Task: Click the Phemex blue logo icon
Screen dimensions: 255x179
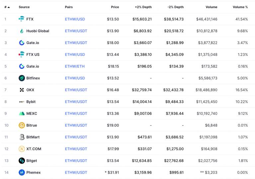Action: [22, 172]
